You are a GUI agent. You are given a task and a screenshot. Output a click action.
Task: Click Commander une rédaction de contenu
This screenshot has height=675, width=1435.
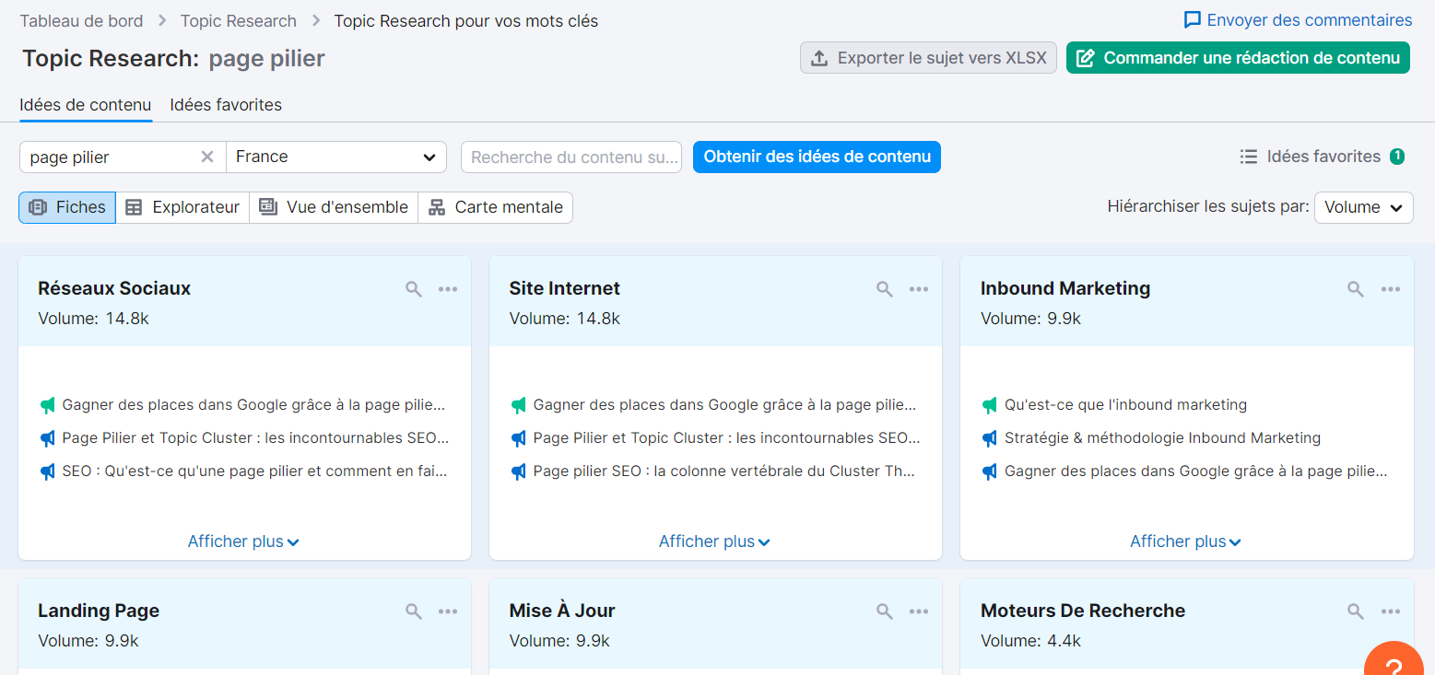[1238, 58]
